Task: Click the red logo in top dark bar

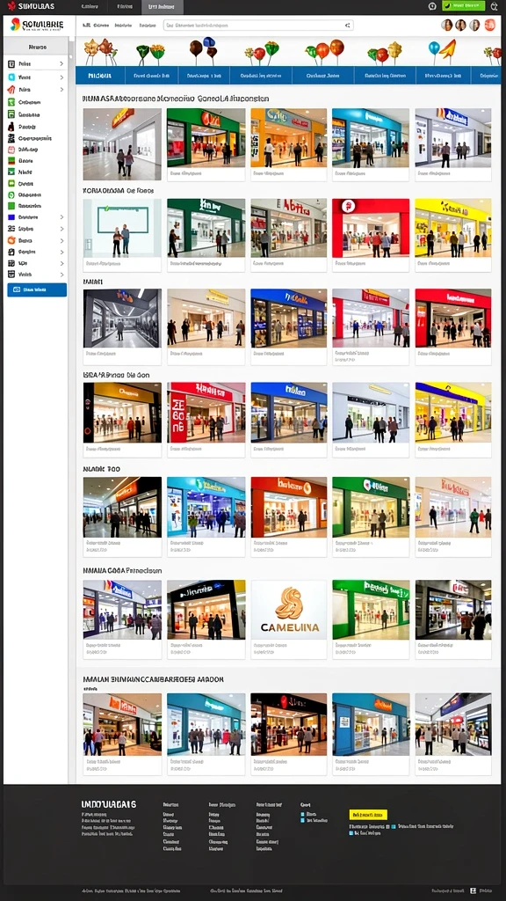Action: click(x=11, y=6)
